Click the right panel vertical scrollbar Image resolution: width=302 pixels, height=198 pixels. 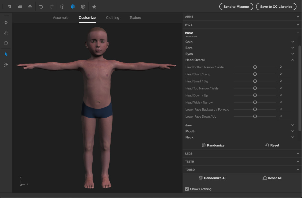click(x=299, y=88)
